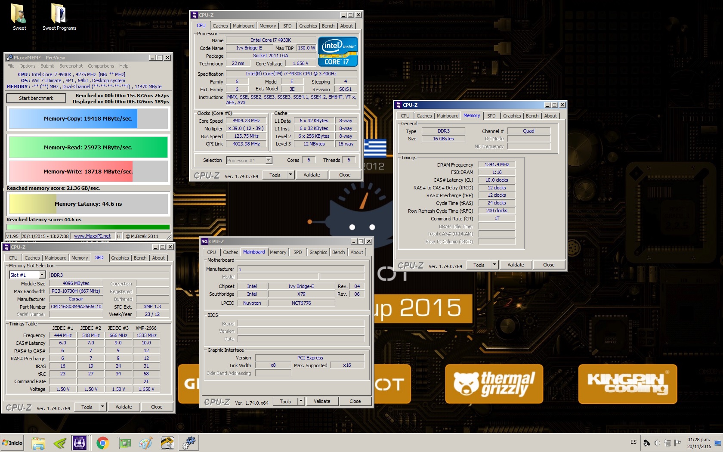Open Windows Explorer from the taskbar
The height and width of the screenshot is (452, 723).
(x=38, y=443)
